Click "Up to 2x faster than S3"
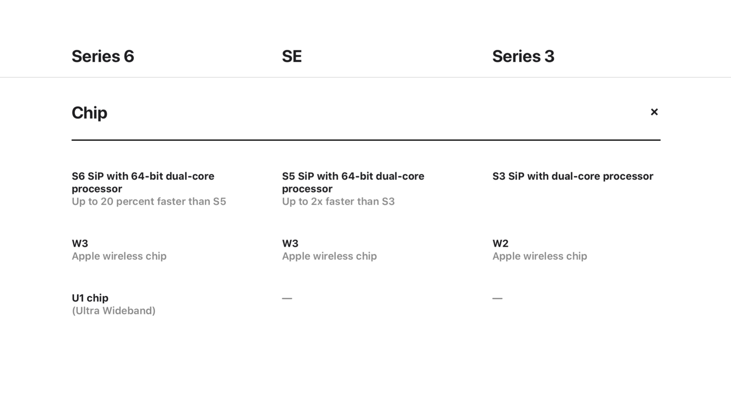Viewport: 731px width, 411px height. coord(338,201)
